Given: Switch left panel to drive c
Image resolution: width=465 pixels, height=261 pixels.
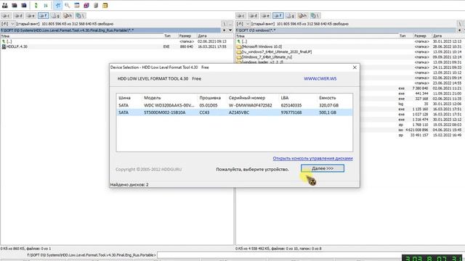Looking at the screenshot, I should tap(7, 16).
